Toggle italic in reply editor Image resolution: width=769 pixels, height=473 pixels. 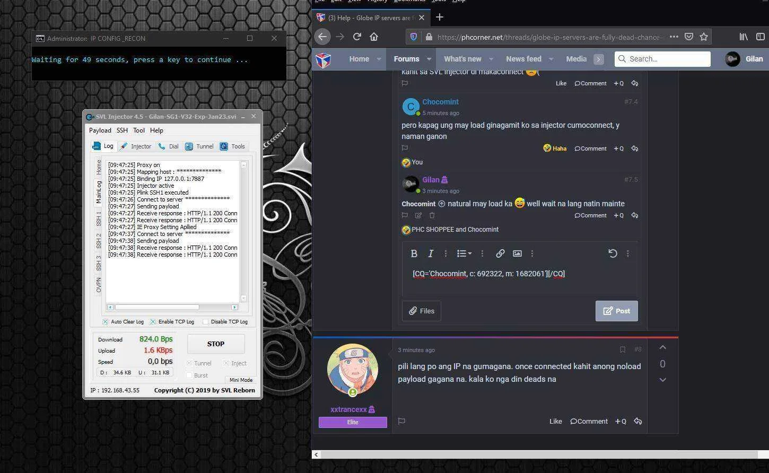pos(431,253)
